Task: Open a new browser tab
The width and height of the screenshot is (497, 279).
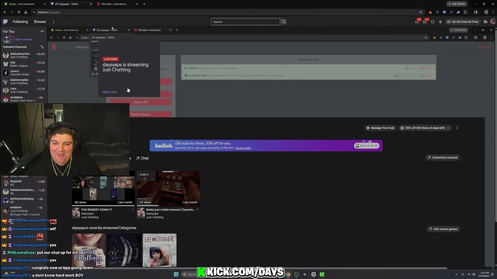Action: [144, 4]
